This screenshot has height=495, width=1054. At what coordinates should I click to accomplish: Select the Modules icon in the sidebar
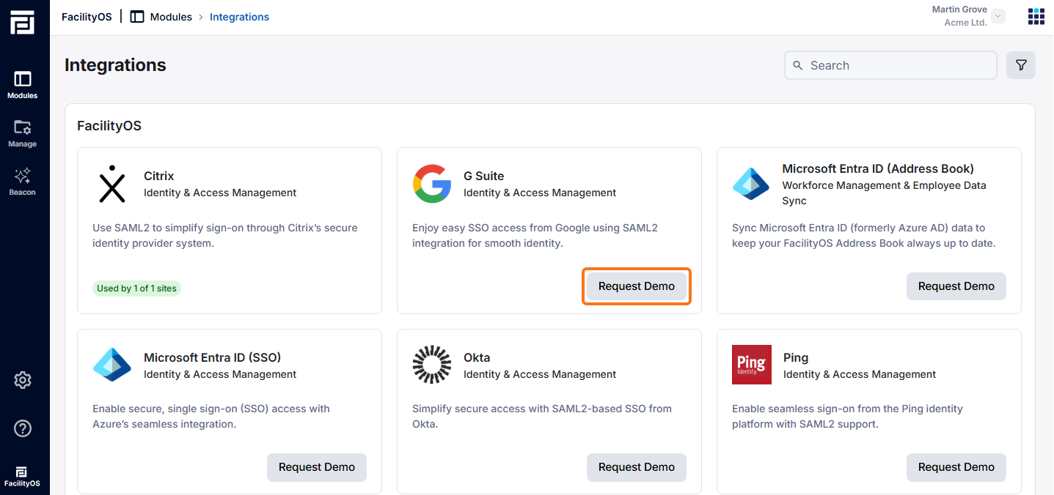22,82
